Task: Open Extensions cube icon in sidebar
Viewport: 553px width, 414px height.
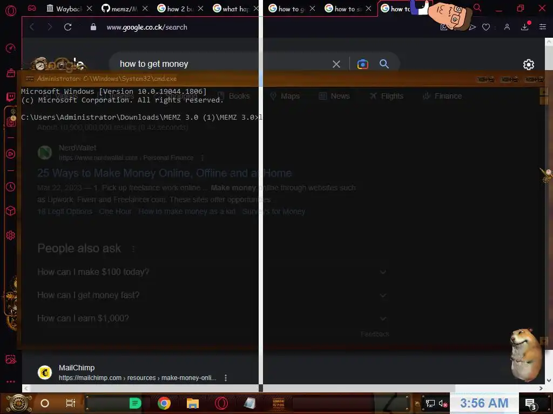Action: click(x=11, y=211)
